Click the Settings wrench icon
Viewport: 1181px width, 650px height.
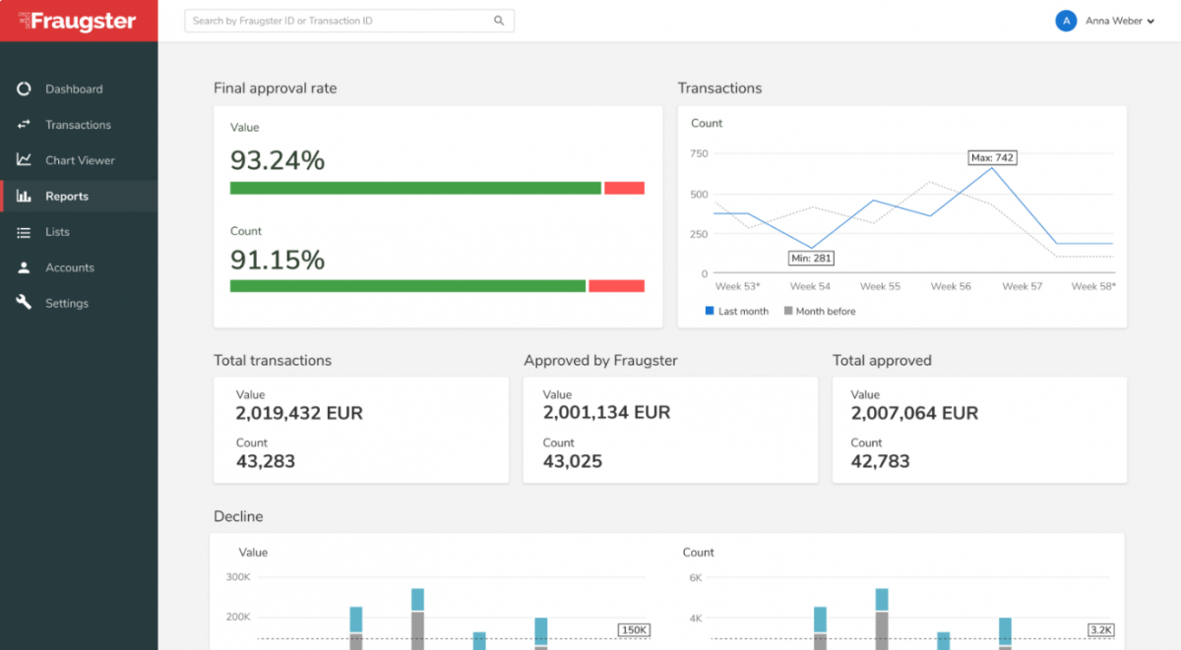tap(24, 303)
